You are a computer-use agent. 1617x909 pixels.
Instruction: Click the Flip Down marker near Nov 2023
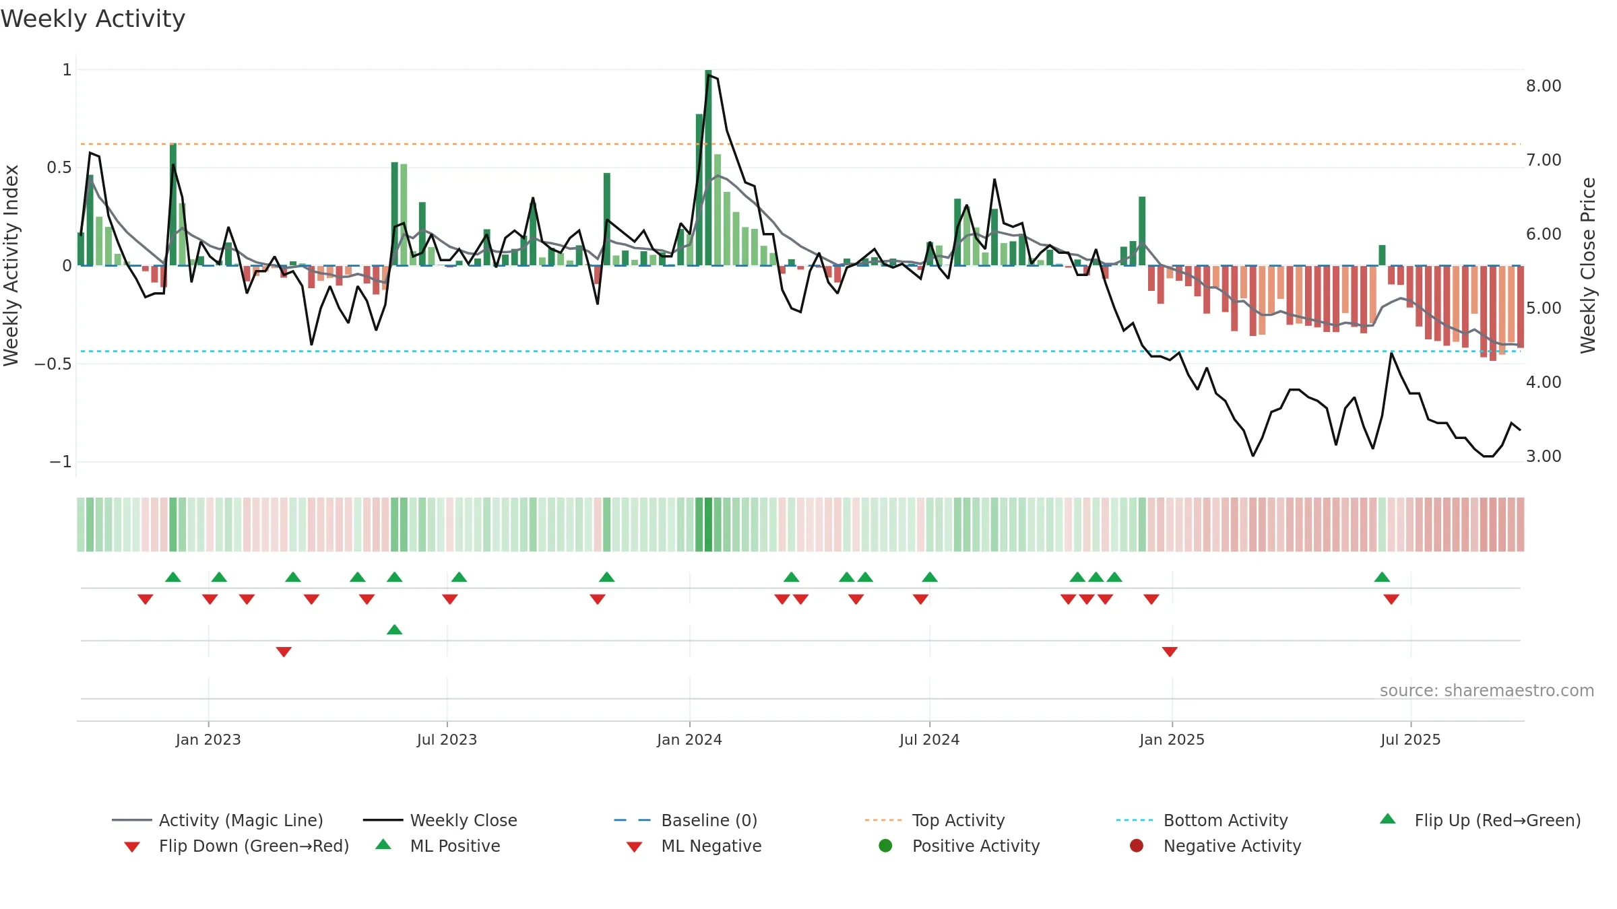point(598,599)
